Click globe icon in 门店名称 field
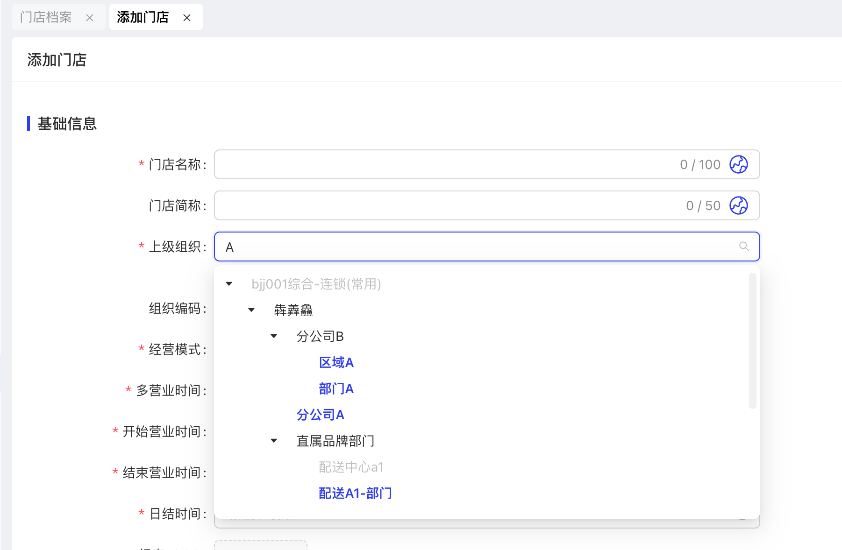 pyautogui.click(x=738, y=164)
